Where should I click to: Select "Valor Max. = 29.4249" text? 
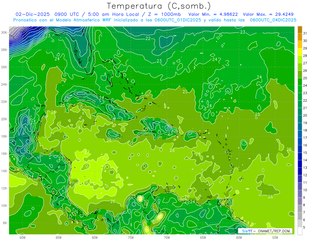click(268, 14)
